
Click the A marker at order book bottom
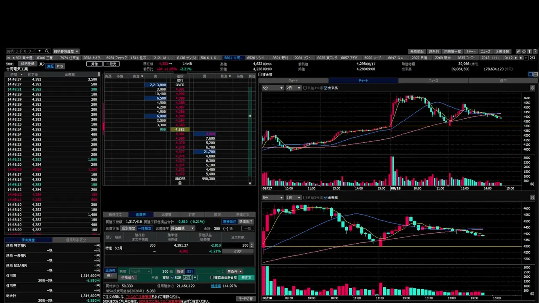point(250,183)
